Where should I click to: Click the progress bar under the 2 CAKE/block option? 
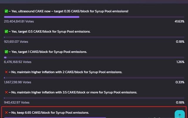tap(94, 78)
